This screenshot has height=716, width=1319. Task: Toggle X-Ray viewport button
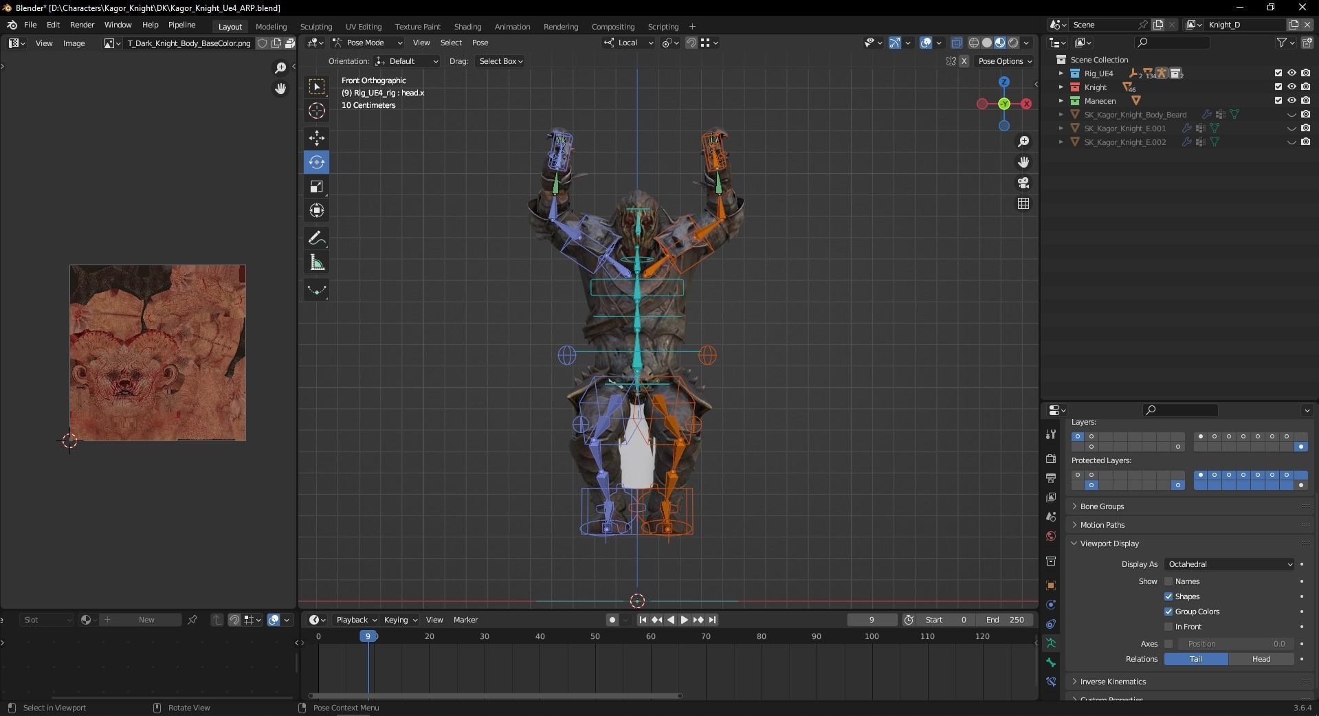click(956, 43)
